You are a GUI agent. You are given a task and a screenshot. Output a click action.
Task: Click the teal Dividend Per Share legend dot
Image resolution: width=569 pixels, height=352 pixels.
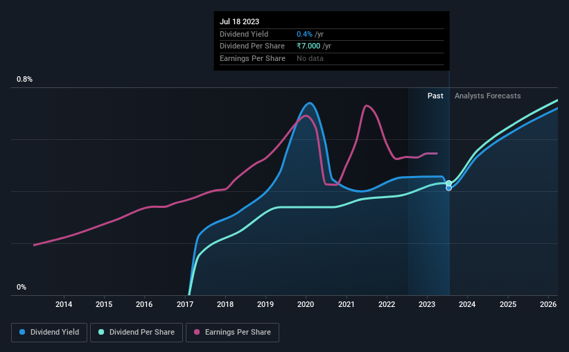pyautogui.click(x=101, y=332)
